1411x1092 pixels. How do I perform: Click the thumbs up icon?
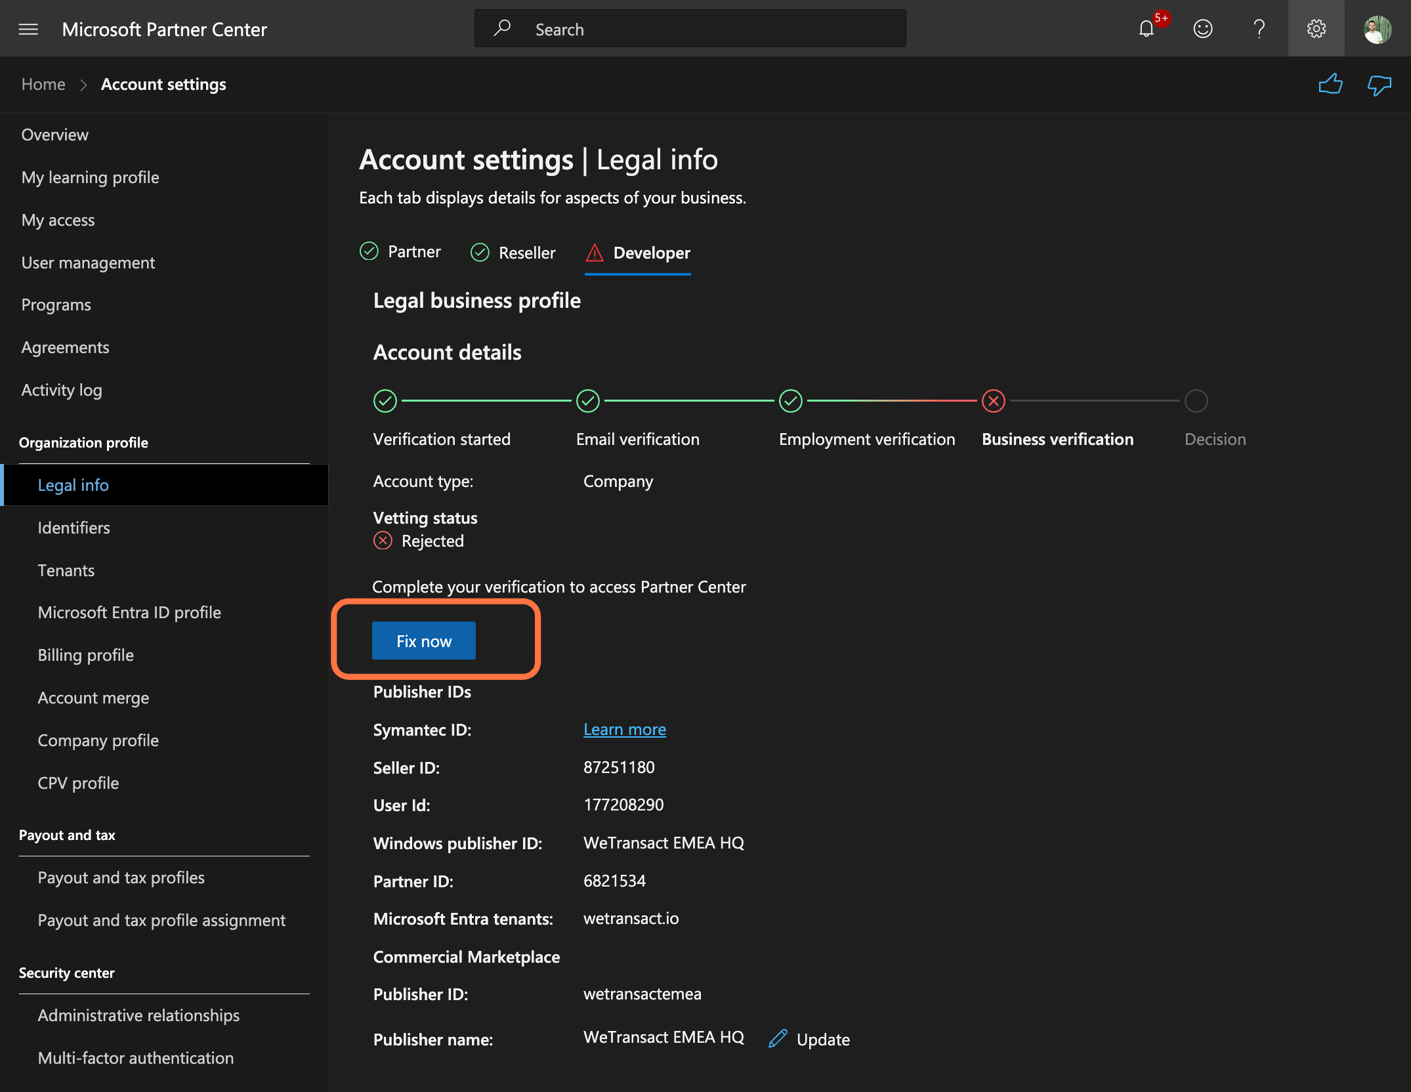(1330, 85)
